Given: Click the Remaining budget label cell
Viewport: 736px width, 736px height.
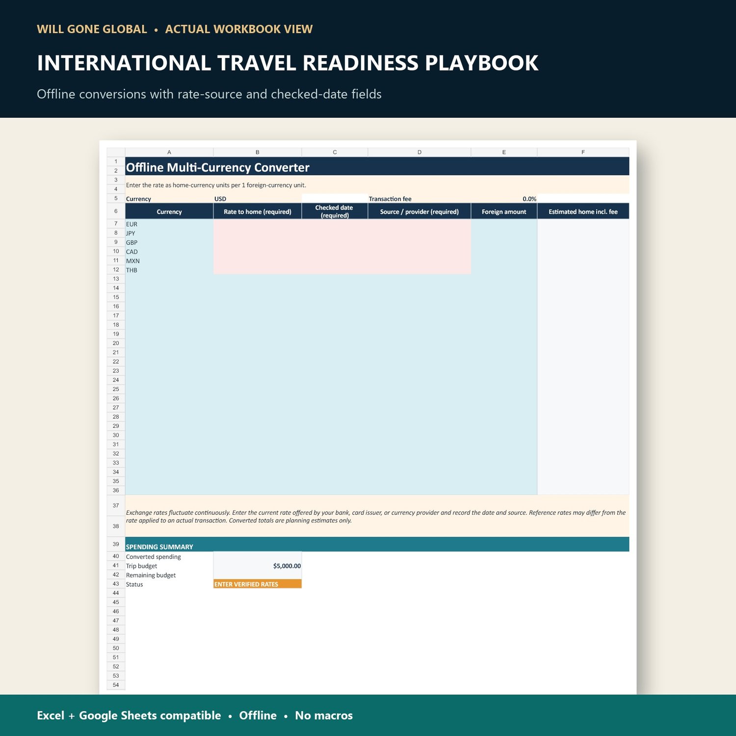Looking at the screenshot, I should 169,575.
